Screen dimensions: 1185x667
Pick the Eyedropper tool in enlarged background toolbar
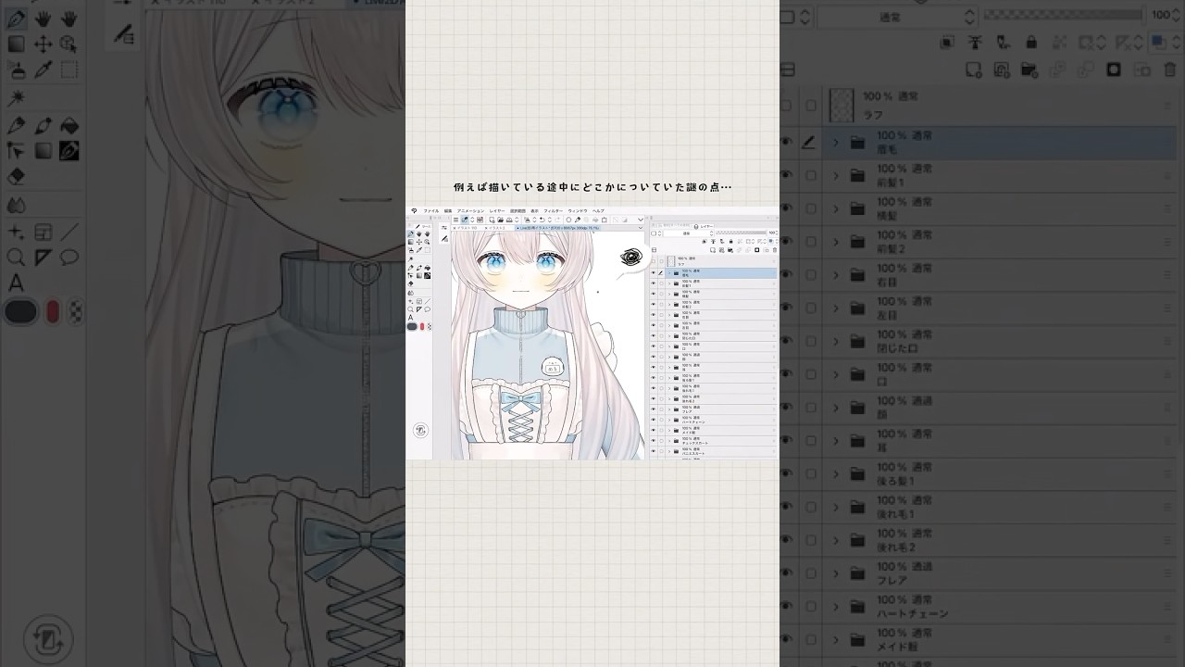43,69
